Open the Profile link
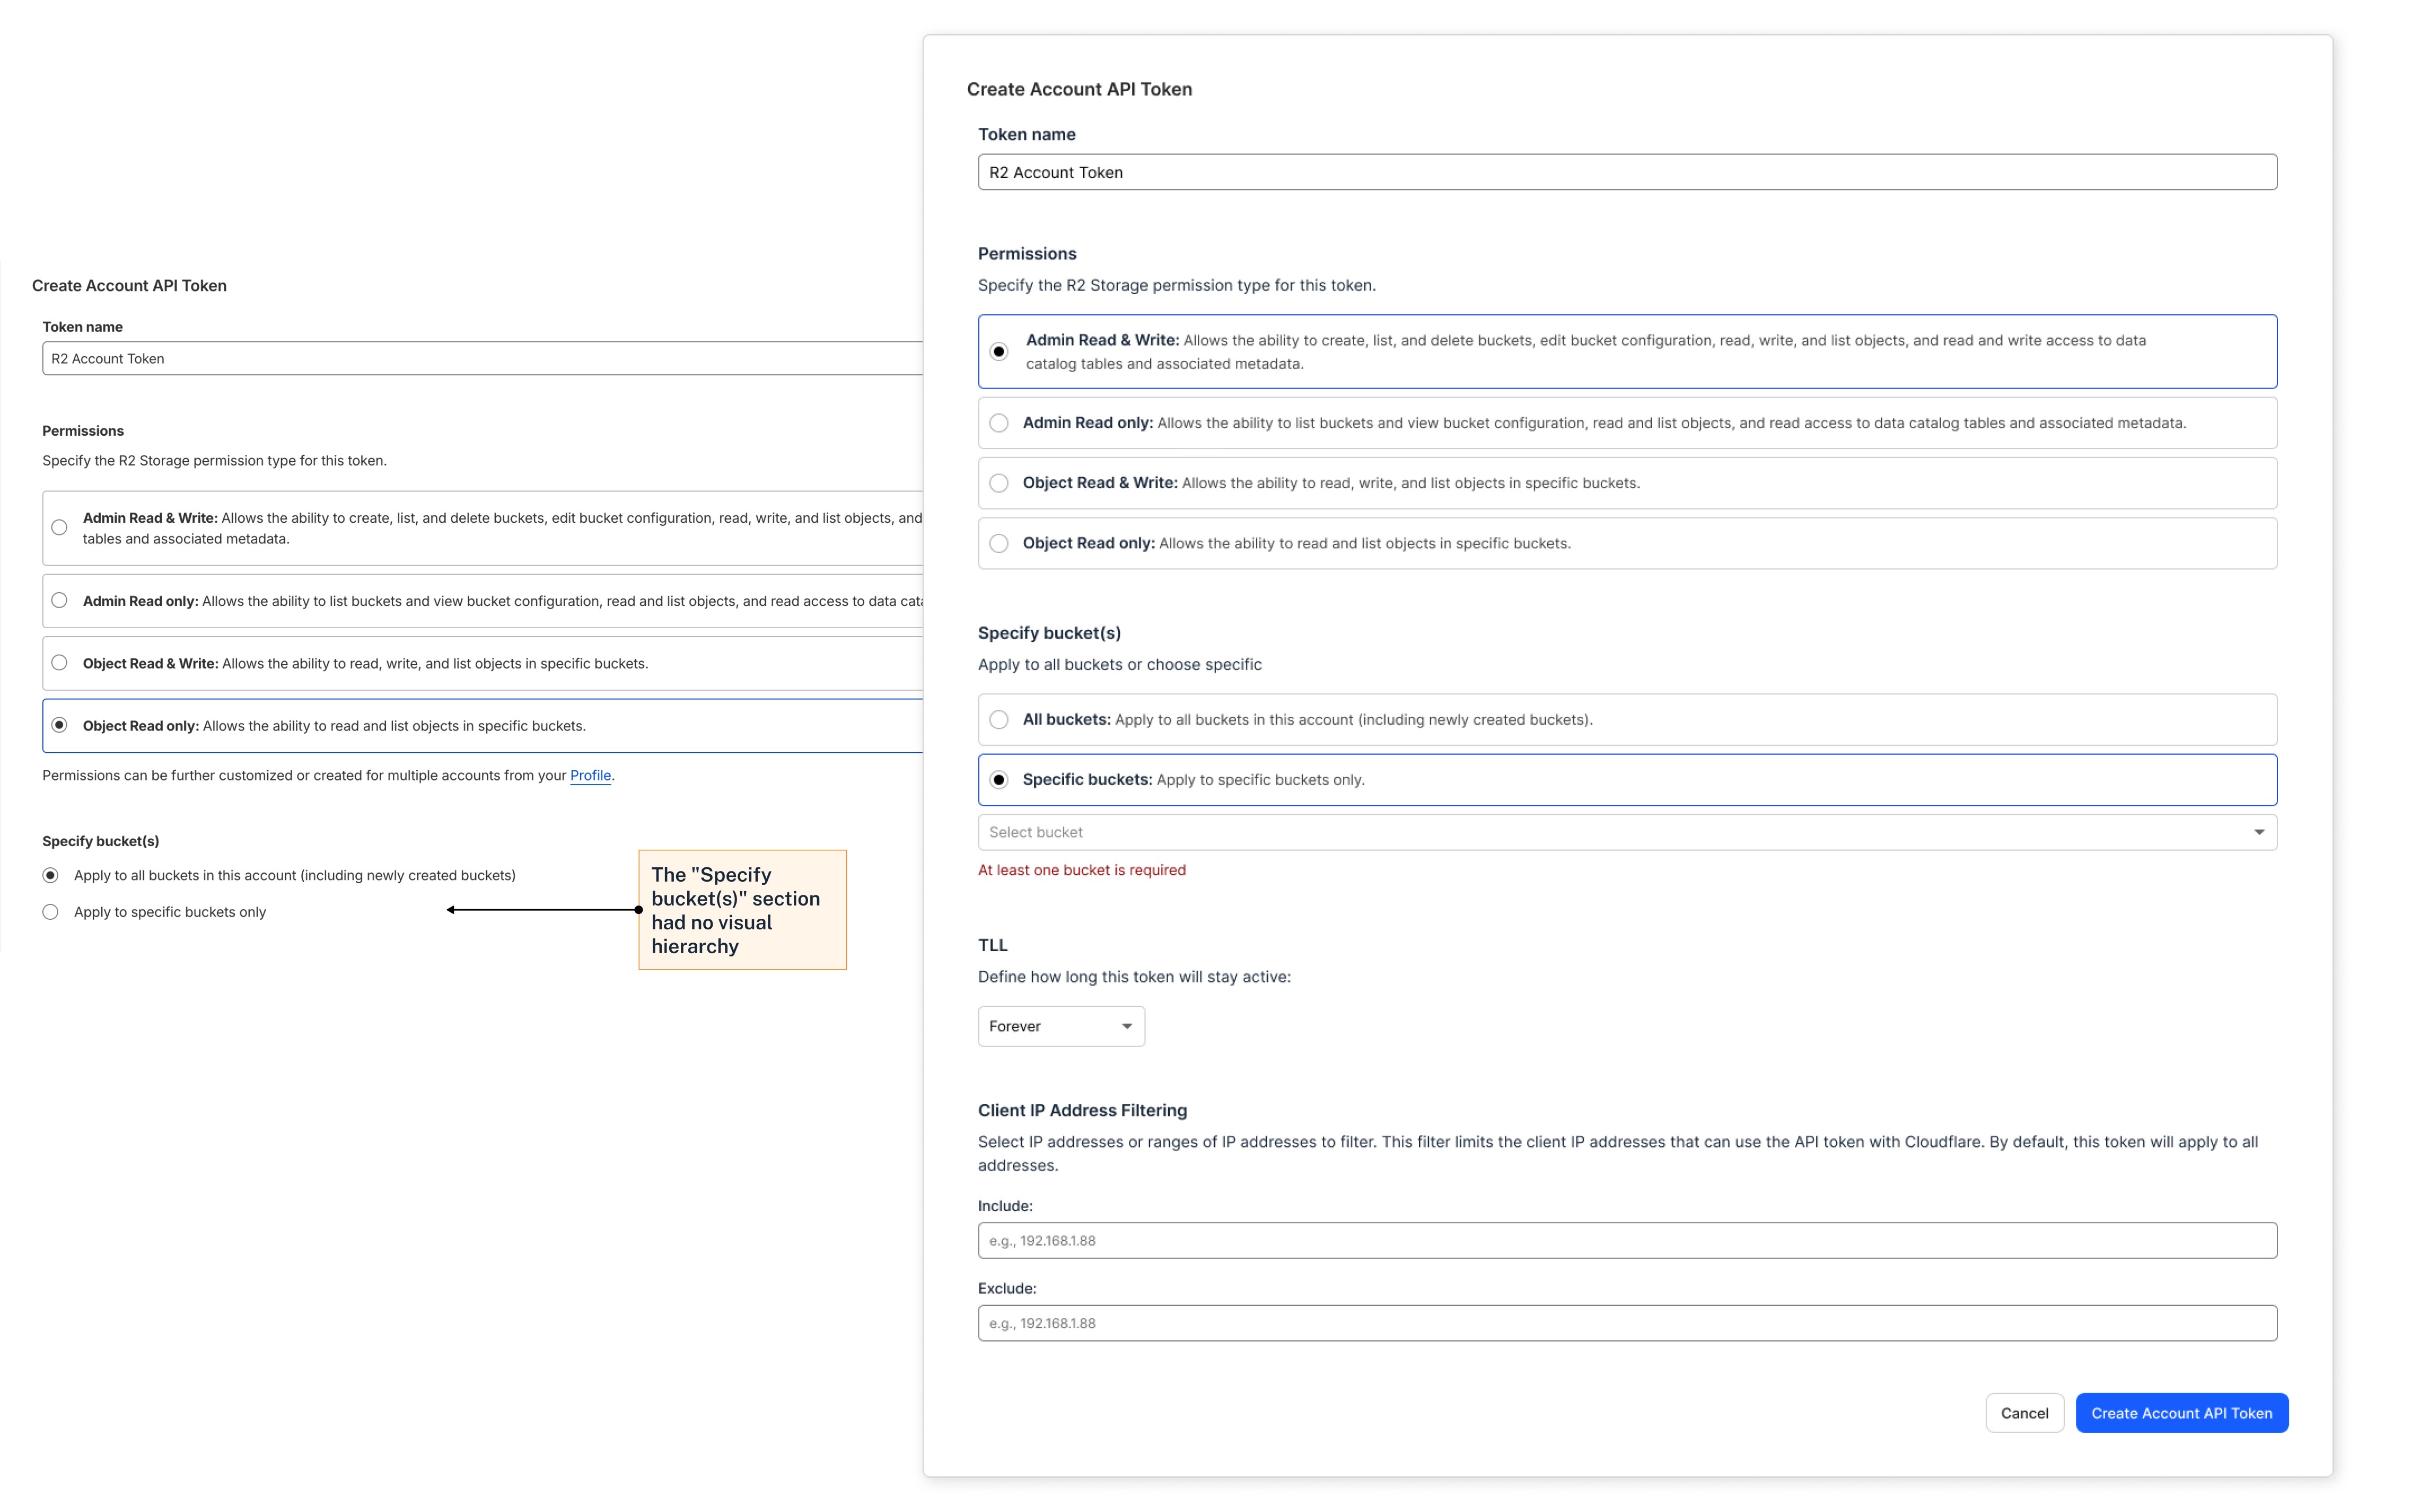 tap(590, 776)
